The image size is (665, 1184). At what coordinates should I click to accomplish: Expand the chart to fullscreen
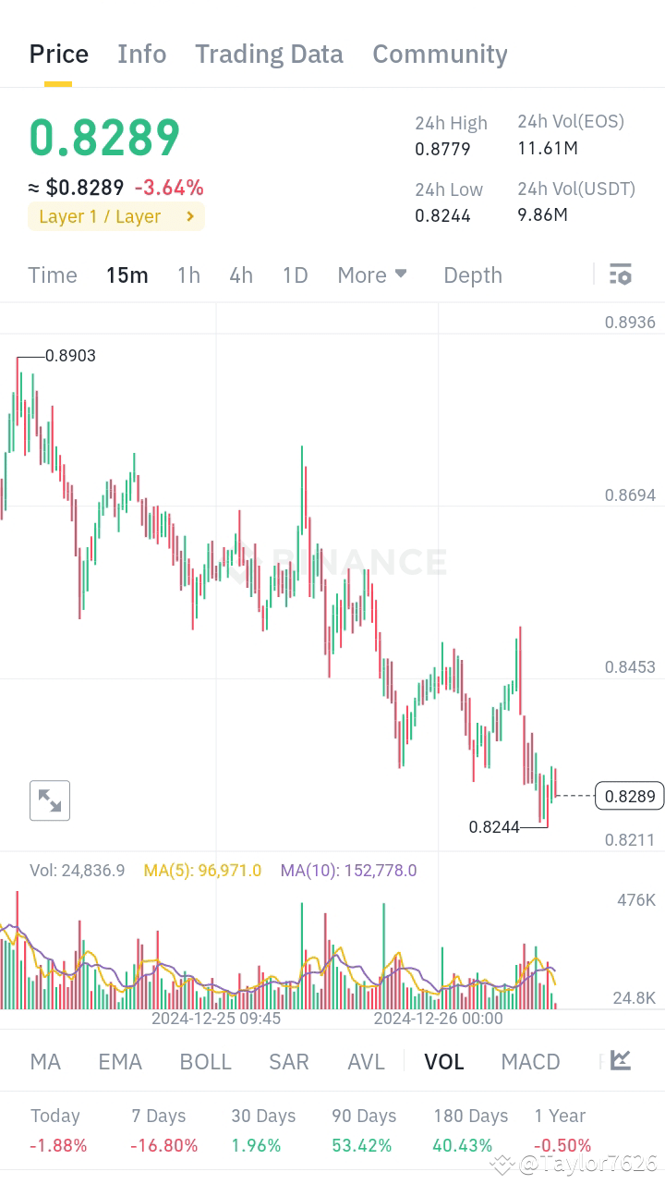coord(49,800)
